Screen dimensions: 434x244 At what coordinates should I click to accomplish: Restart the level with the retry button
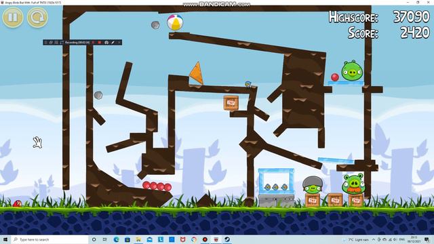(x=38, y=17)
